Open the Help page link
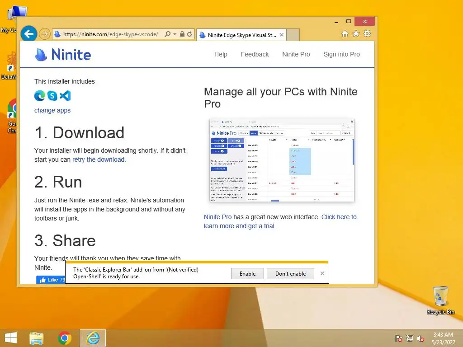Screen dimensions: 463x347 [x=221, y=54]
